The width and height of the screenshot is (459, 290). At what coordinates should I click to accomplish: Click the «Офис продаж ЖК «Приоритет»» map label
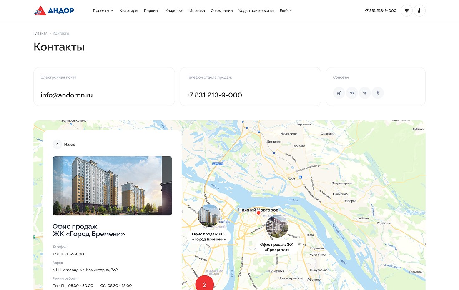coord(277,247)
